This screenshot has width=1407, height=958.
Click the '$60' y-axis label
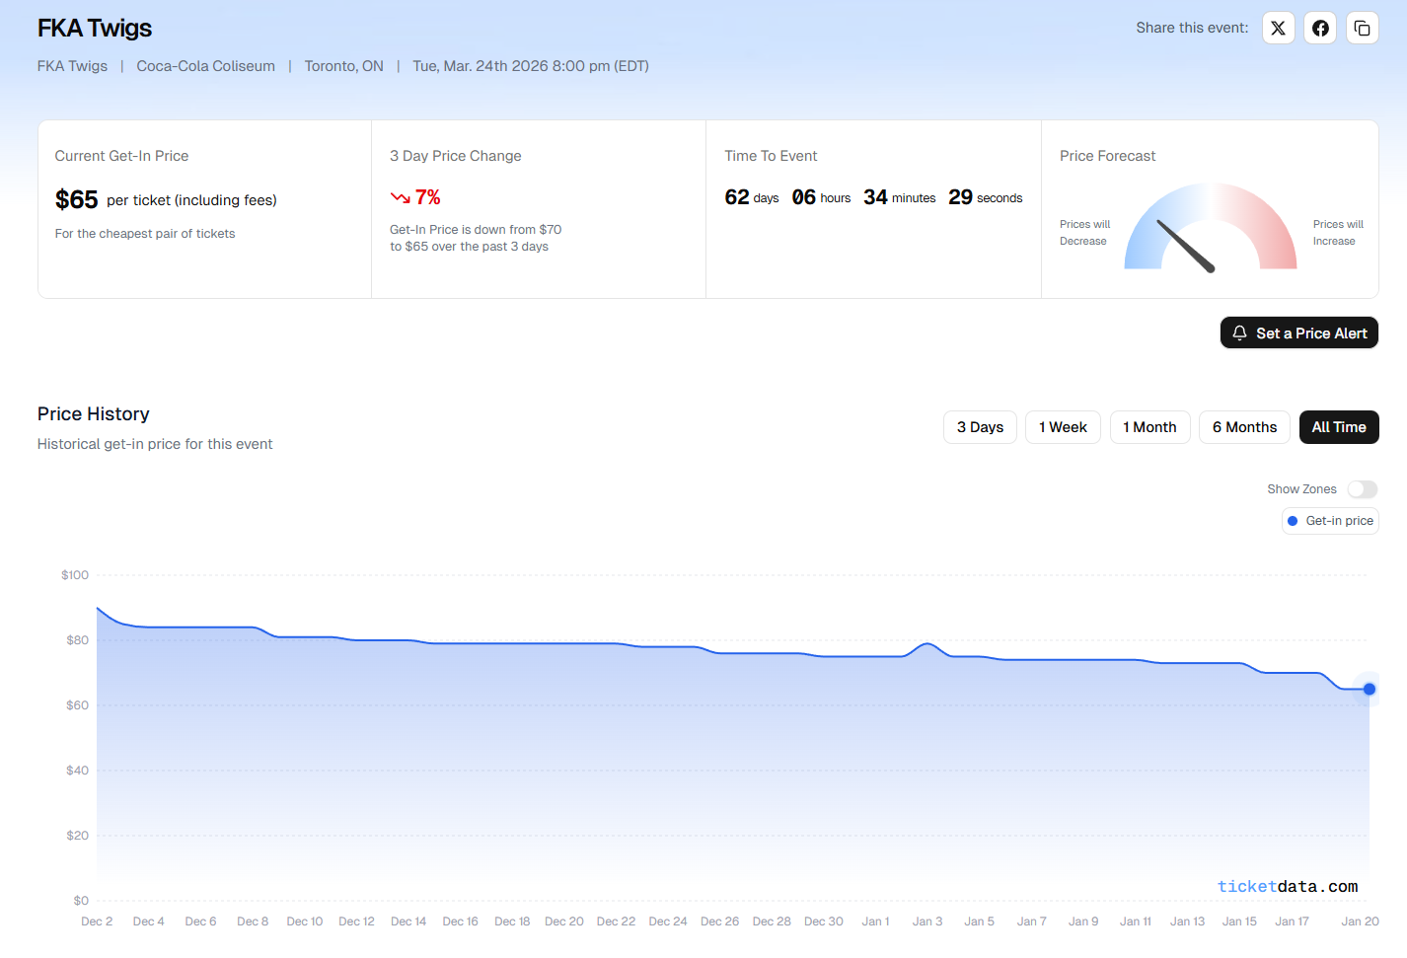(77, 705)
